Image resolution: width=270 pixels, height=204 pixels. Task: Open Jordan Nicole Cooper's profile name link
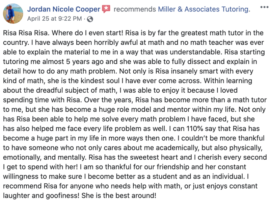(x=64, y=9)
